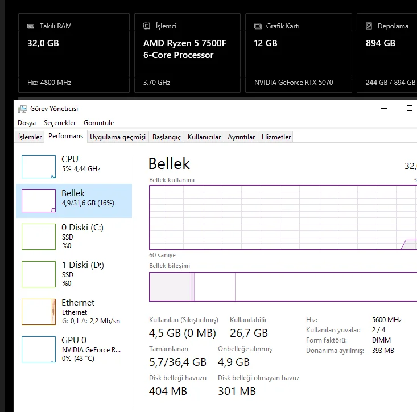The height and width of the screenshot is (412, 417).
Task: Select the GPU 0 performance item
Action: 74,349
